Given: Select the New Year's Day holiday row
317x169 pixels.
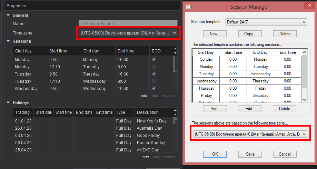Looking at the screenshot, I should coord(93,121).
